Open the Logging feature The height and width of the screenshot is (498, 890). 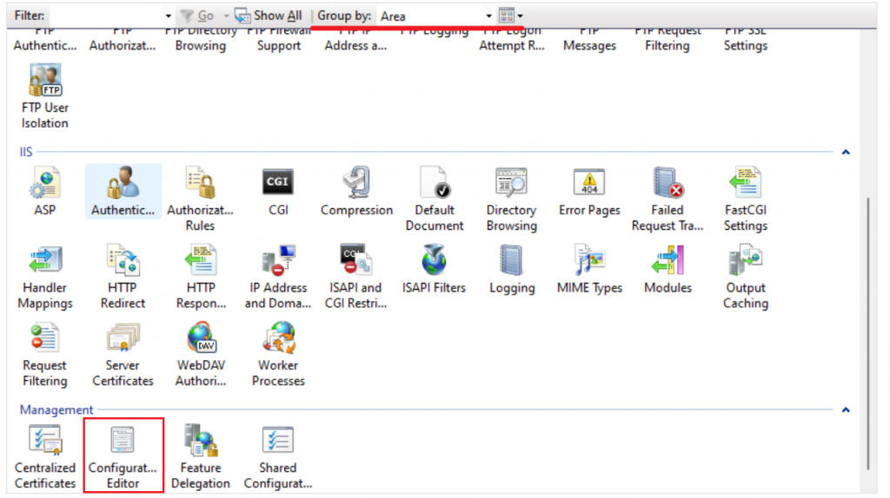pos(511,270)
